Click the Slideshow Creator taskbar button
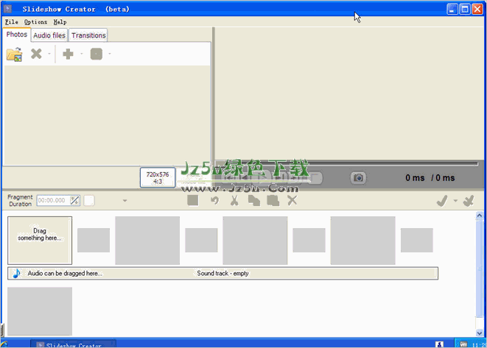The width and height of the screenshot is (487, 348). click(x=73, y=344)
